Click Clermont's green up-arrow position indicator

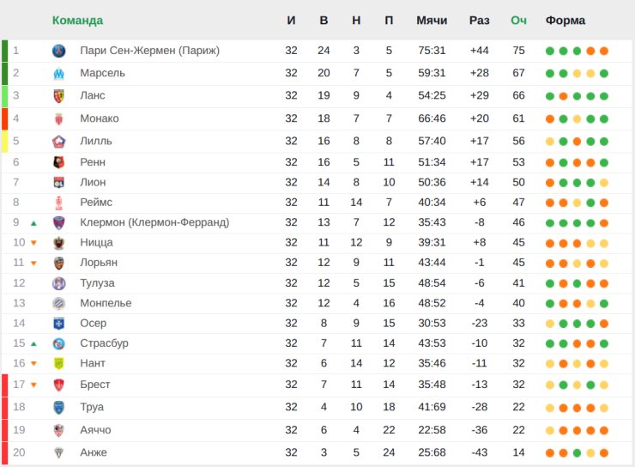pyautogui.click(x=34, y=223)
